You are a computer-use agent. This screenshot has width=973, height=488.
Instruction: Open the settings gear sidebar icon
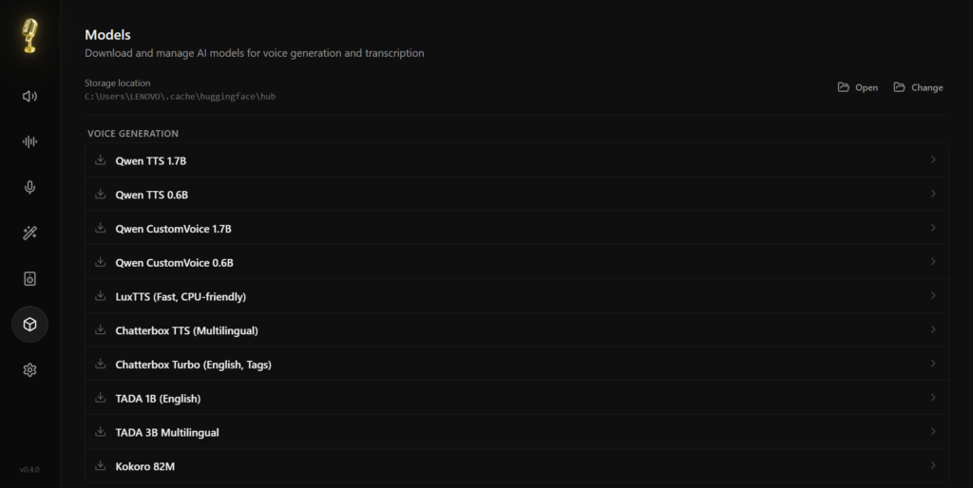pyautogui.click(x=29, y=370)
